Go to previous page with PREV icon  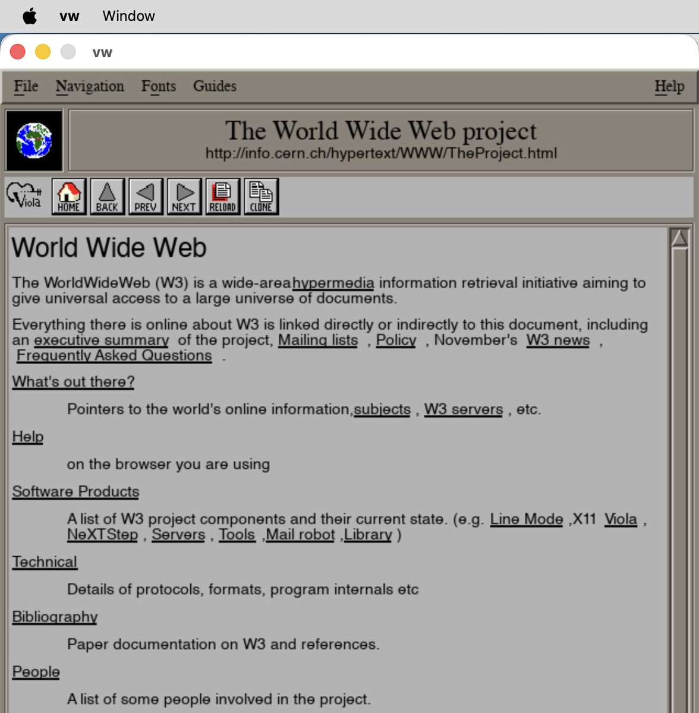[x=146, y=197]
